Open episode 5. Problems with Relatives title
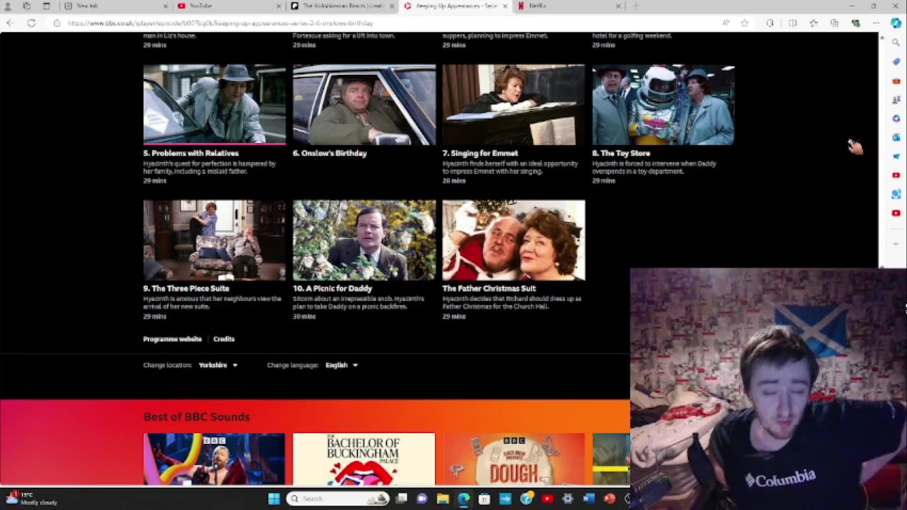The height and width of the screenshot is (510, 907). [x=191, y=153]
